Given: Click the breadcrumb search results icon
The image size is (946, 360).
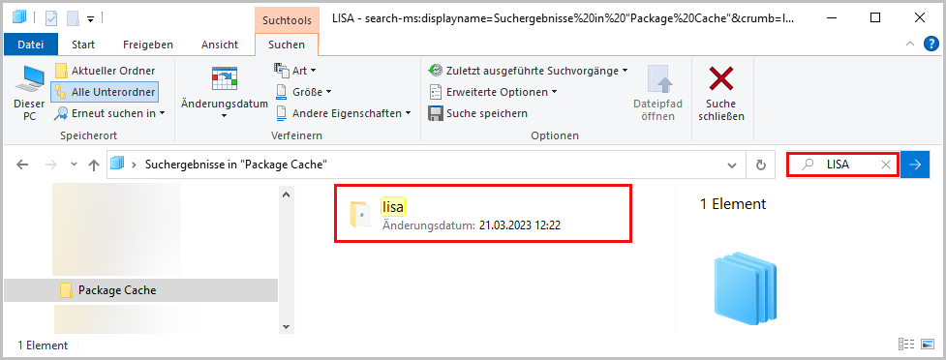Looking at the screenshot, I should pyautogui.click(x=117, y=164).
